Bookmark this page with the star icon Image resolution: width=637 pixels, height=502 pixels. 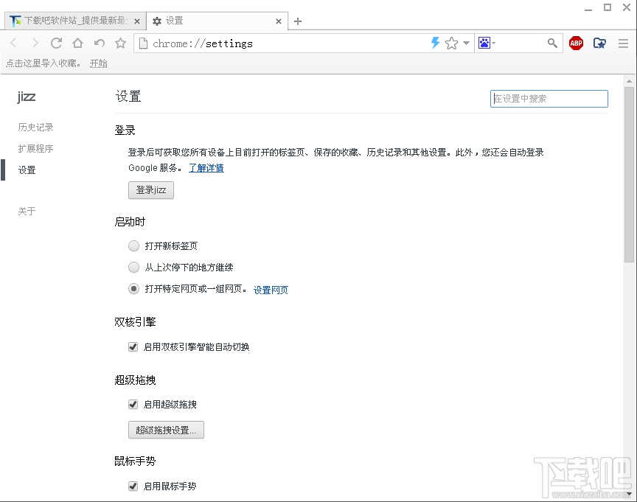point(450,43)
